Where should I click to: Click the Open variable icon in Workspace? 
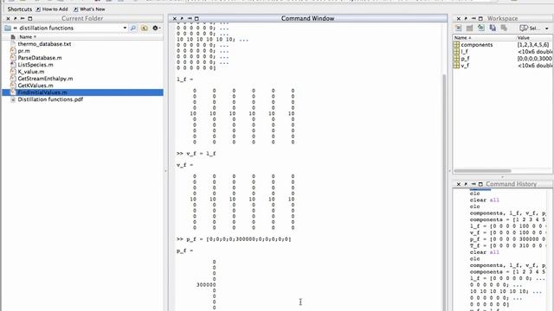[x=469, y=28]
